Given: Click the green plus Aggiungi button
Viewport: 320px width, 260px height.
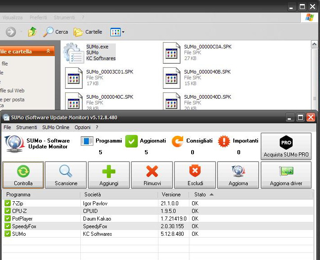Looking at the screenshot, I should pyautogui.click(x=109, y=175).
